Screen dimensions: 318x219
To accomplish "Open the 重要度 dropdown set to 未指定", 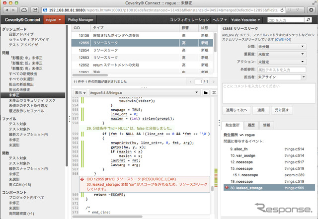I will [282, 54].
